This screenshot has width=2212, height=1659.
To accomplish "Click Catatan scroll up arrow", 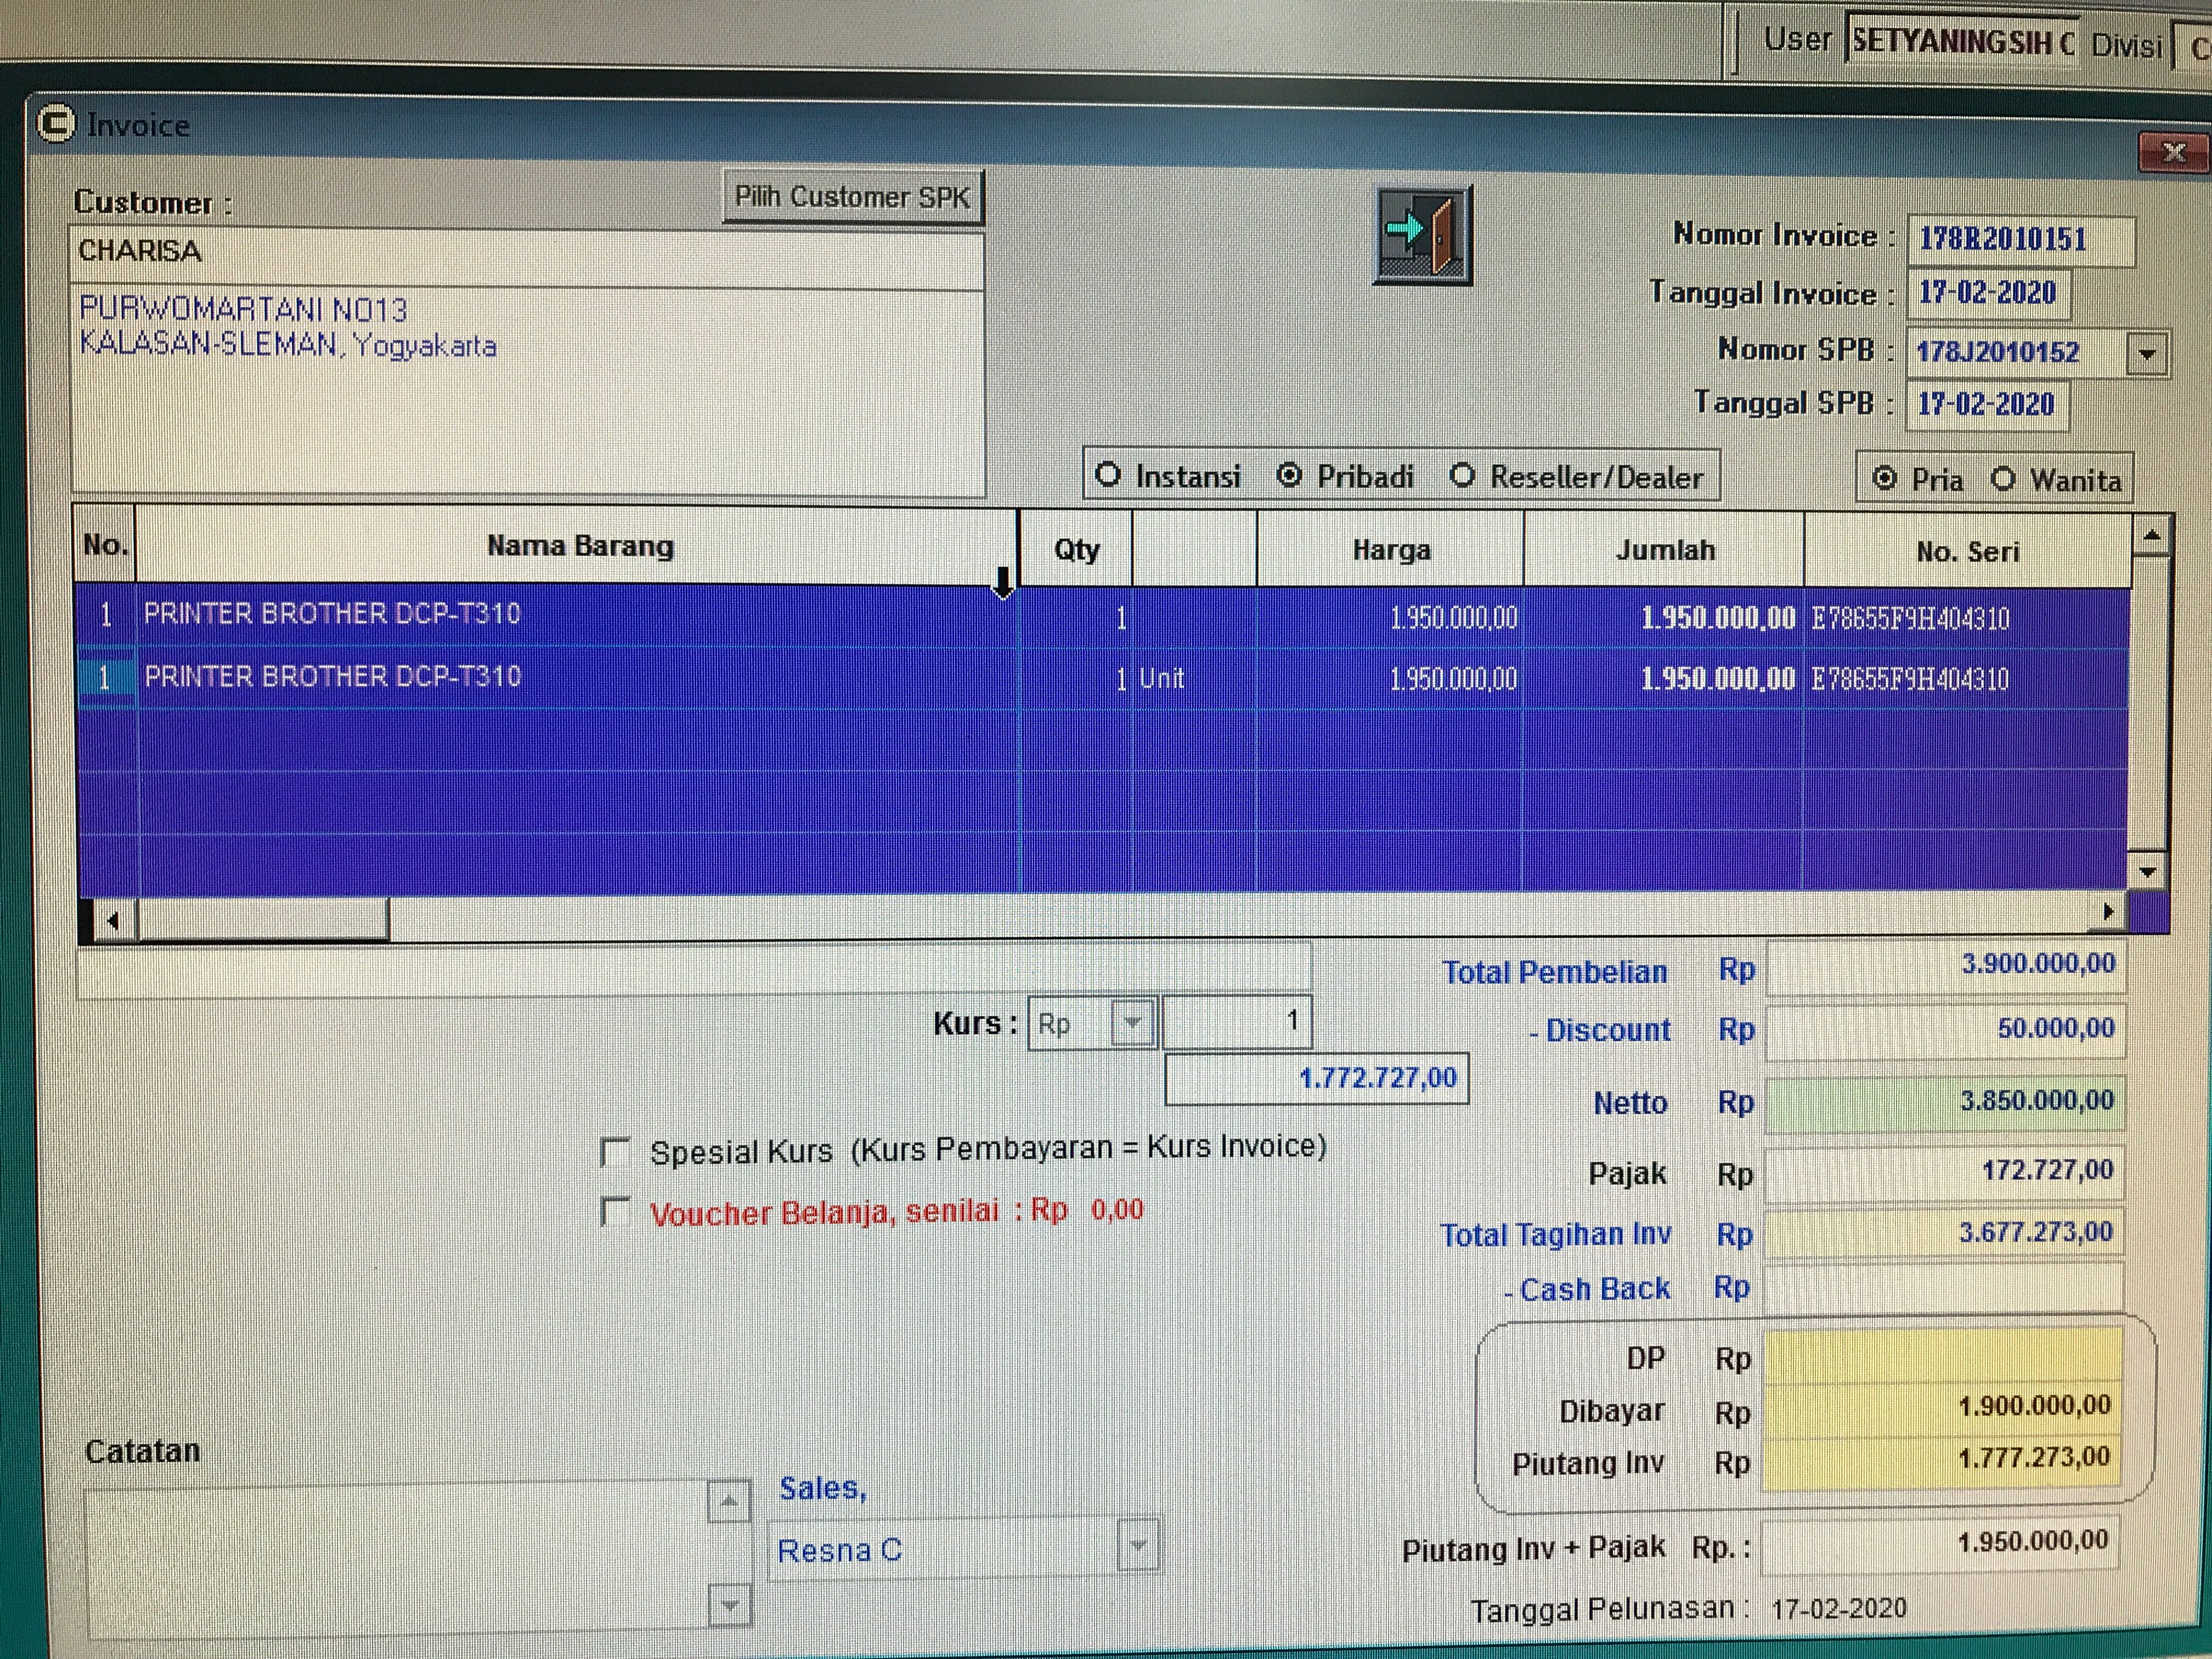I will (729, 1501).
